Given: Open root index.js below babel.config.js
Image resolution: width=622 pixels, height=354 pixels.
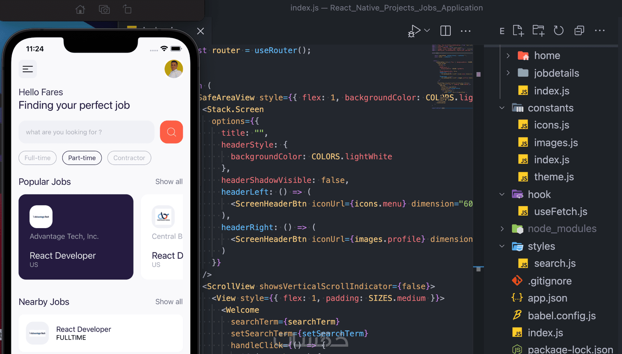Looking at the screenshot, I should (x=545, y=333).
